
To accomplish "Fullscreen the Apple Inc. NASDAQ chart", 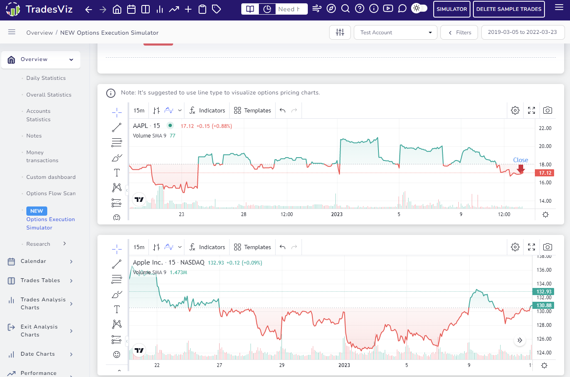I will click(x=532, y=247).
